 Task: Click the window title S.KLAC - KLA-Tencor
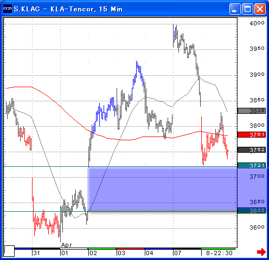click(68, 9)
